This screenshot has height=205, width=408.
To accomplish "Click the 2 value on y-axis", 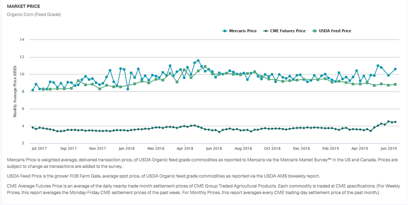I will click(x=23, y=143).
